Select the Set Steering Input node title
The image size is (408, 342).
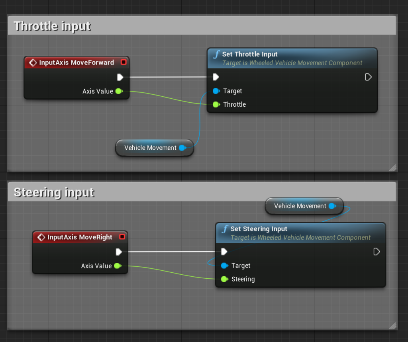(x=259, y=229)
